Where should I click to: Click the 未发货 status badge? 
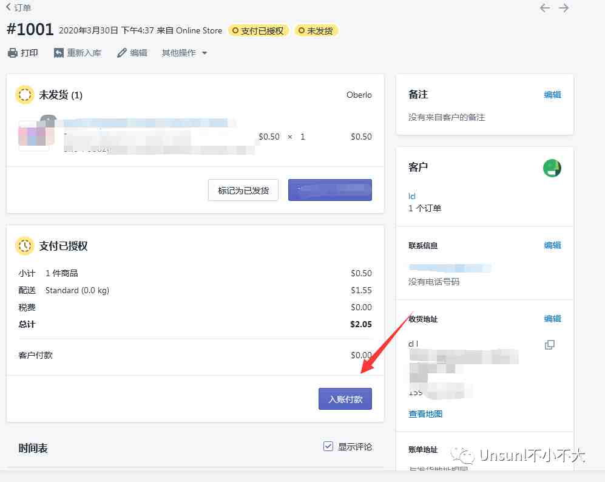coord(316,30)
